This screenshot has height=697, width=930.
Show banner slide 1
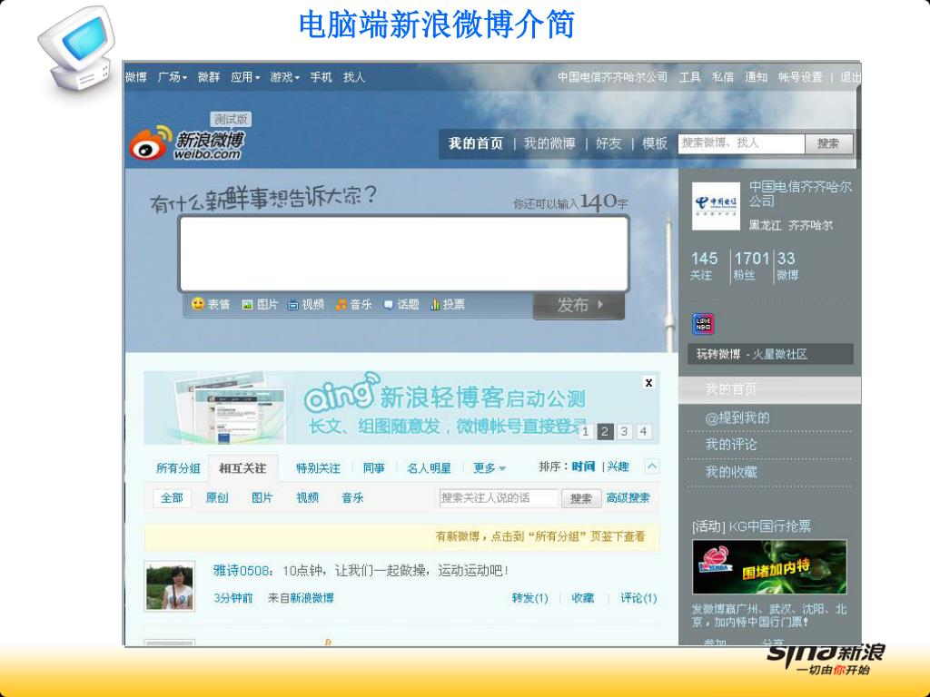(x=586, y=431)
